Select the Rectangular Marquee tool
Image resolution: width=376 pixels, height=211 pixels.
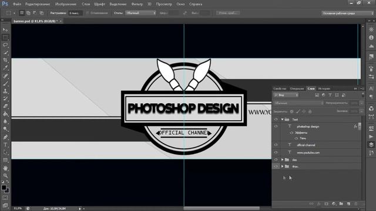(x=5, y=38)
